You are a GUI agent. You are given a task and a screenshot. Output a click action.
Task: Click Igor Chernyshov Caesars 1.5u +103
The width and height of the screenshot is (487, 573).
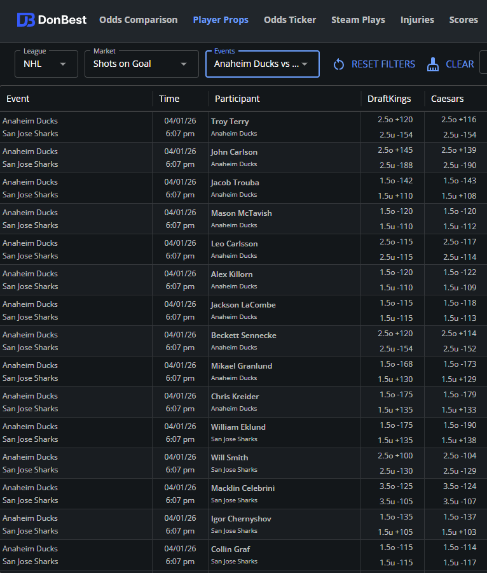pyautogui.click(x=458, y=532)
